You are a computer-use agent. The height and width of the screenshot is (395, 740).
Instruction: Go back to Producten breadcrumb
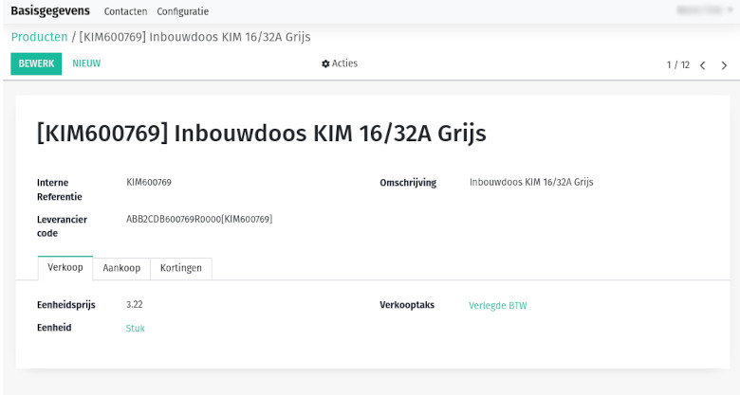click(x=39, y=37)
